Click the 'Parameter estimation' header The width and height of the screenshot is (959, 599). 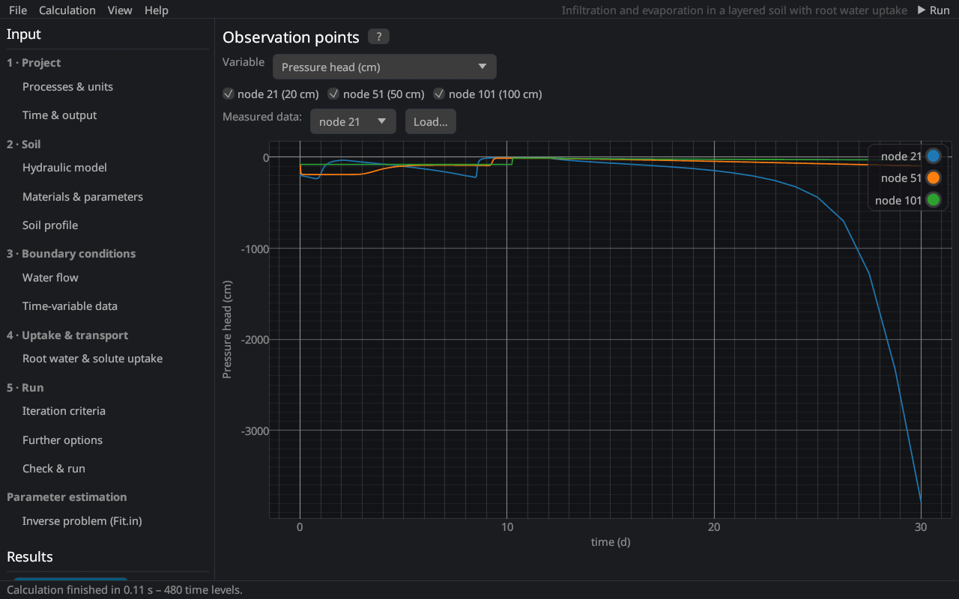coord(67,497)
